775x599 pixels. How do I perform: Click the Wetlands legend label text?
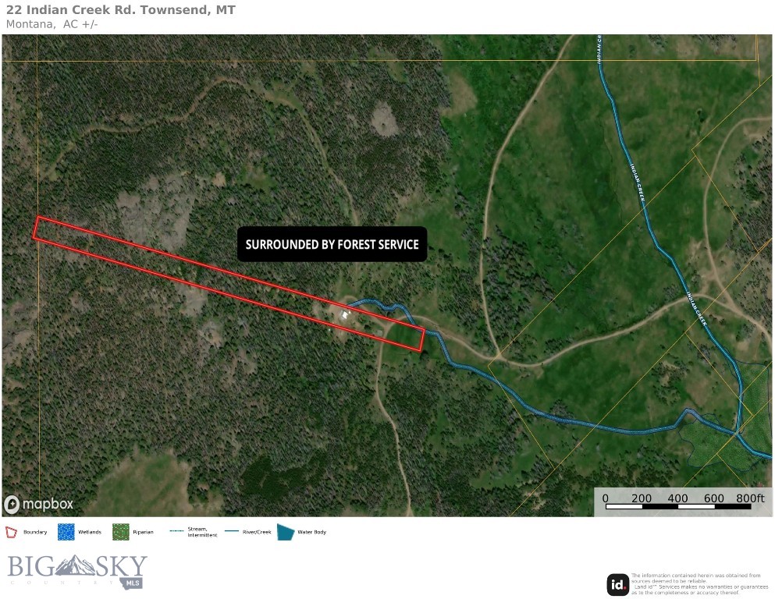(x=90, y=532)
